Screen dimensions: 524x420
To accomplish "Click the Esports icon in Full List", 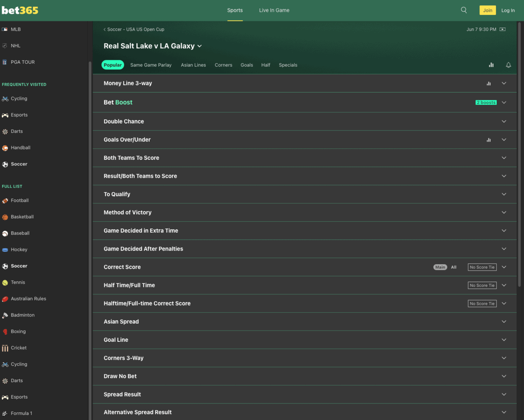I will tap(5, 397).
